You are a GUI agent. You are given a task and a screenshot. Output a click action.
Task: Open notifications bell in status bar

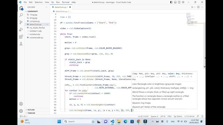pyautogui.click(x=202, y=116)
